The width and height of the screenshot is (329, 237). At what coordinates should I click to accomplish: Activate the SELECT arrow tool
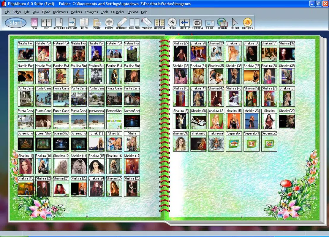point(235,23)
